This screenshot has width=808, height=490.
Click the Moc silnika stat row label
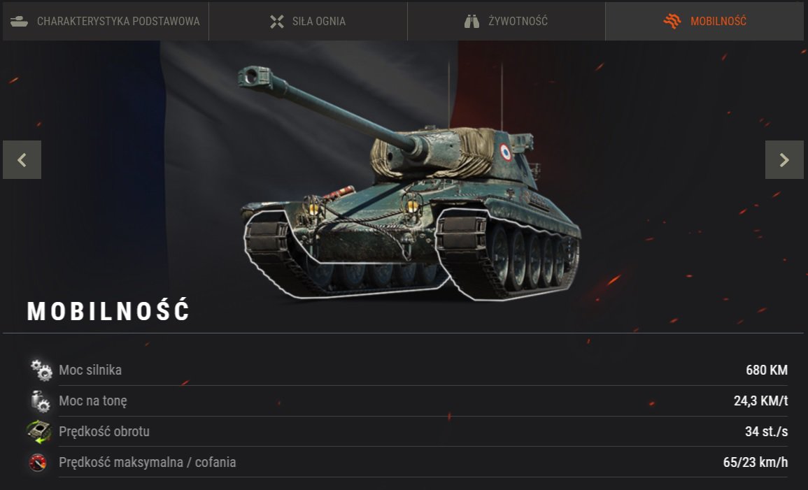pos(90,370)
